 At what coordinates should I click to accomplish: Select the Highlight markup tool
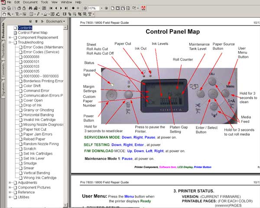(x=45, y=14)
